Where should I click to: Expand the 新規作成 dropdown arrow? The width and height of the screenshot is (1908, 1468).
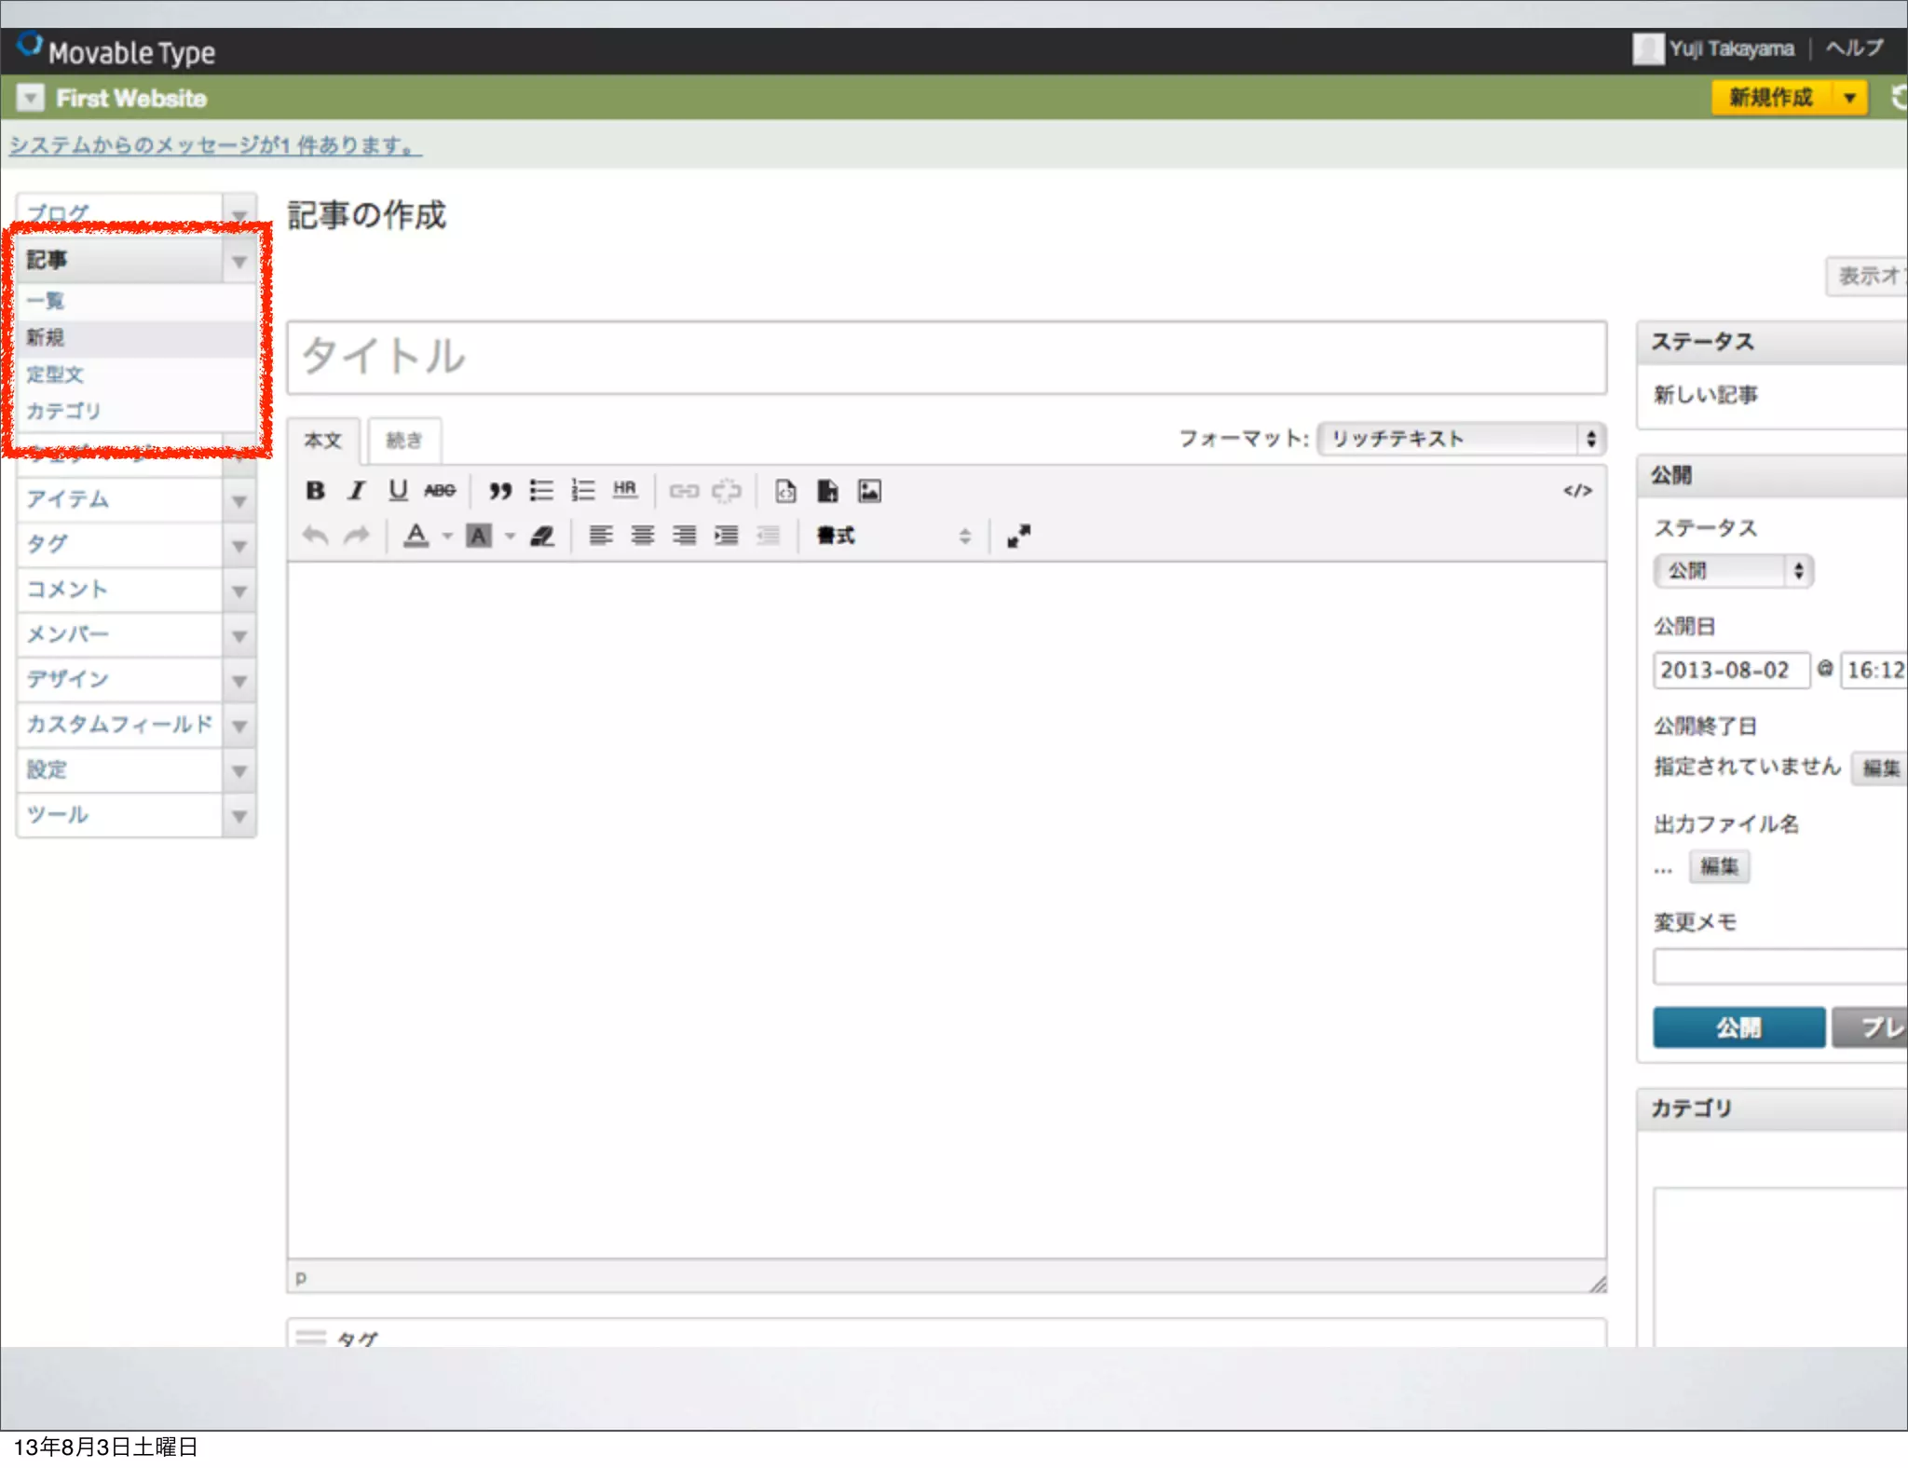1849,98
